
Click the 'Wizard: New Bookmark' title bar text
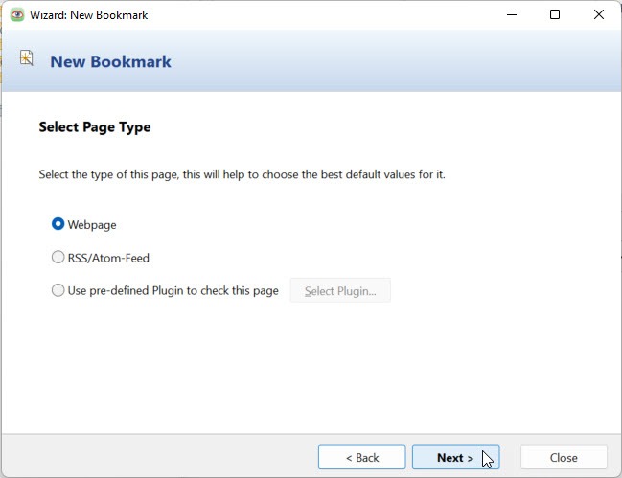89,15
